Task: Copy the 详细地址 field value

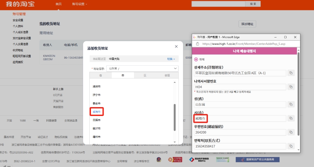Action: click(291, 73)
